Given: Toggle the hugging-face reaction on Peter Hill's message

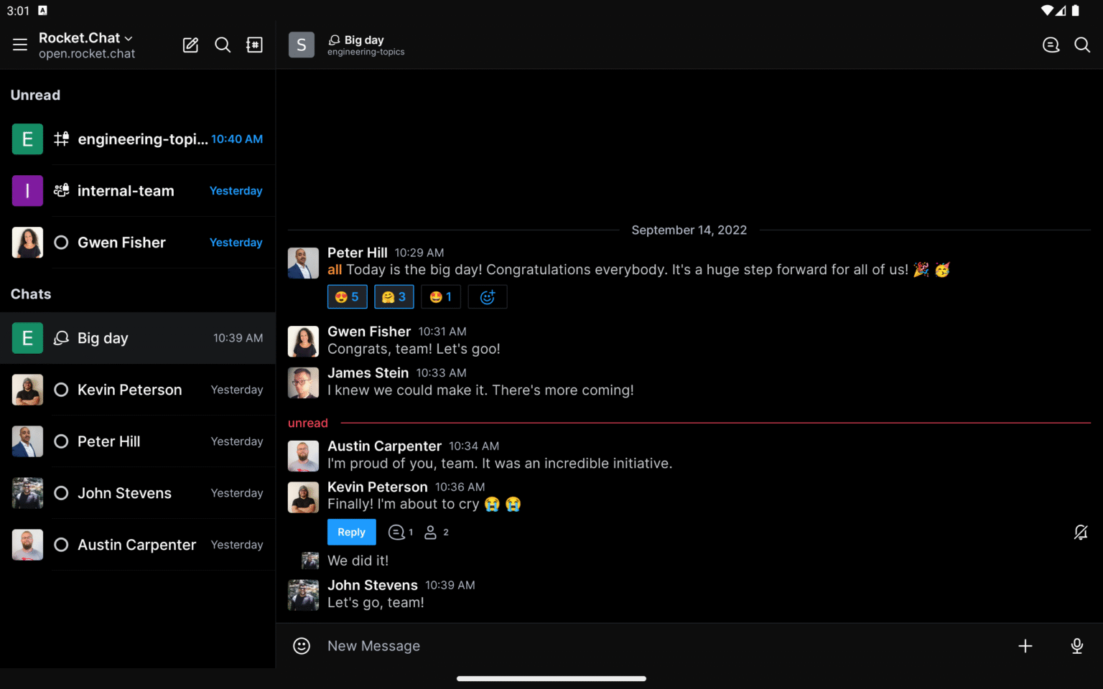Looking at the screenshot, I should 394,296.
